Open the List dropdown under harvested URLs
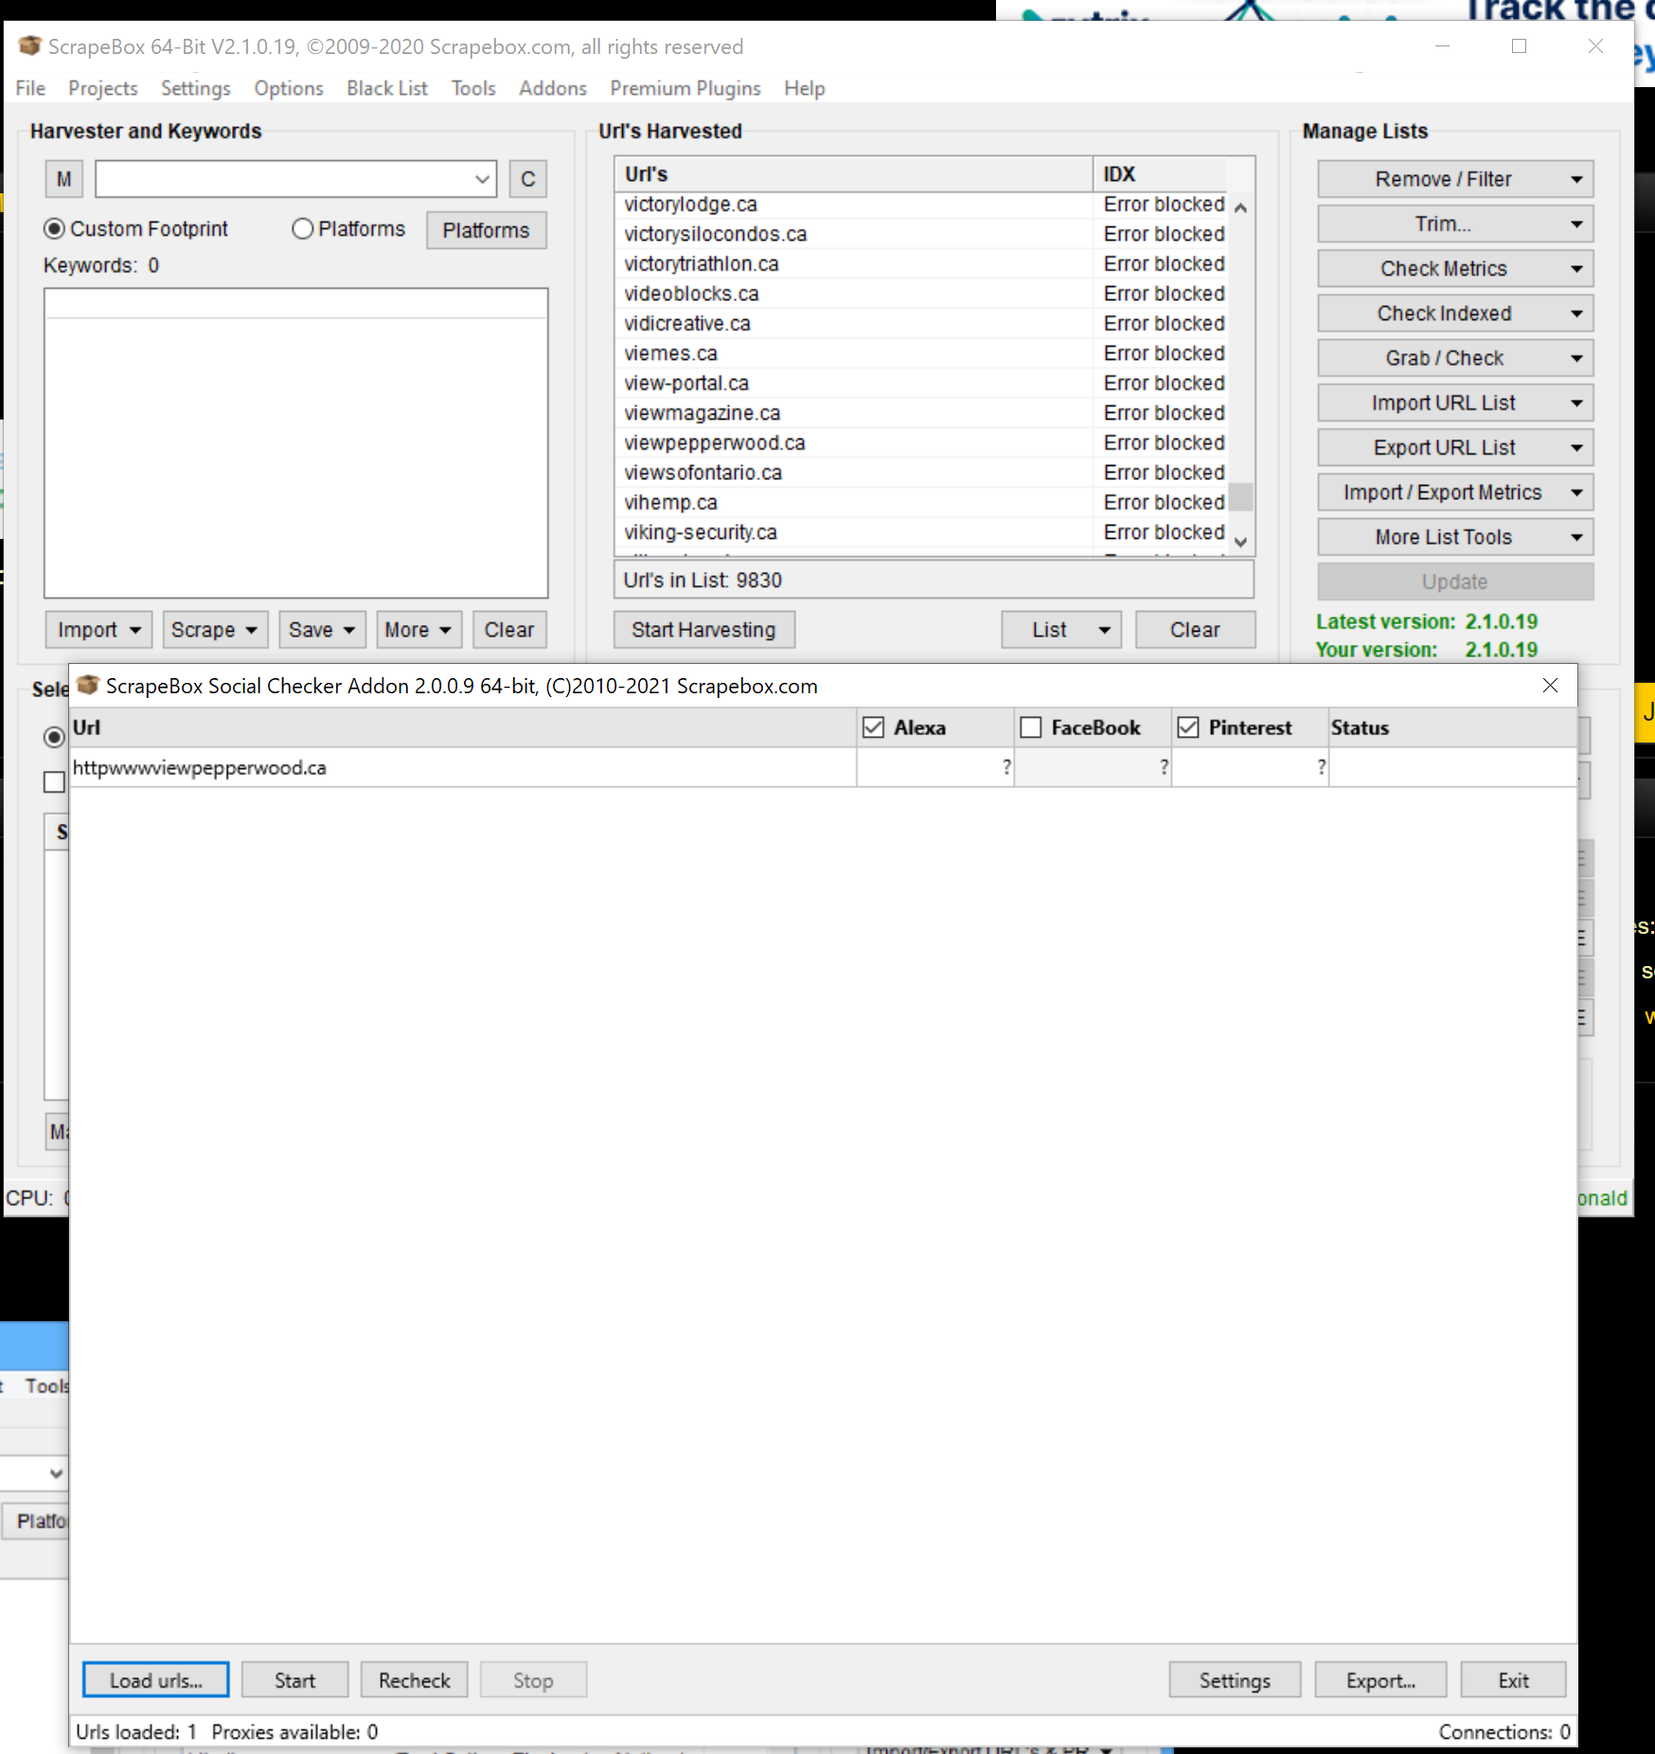The height and width of the screenshot is (1754, 1655). [1061, 630]
